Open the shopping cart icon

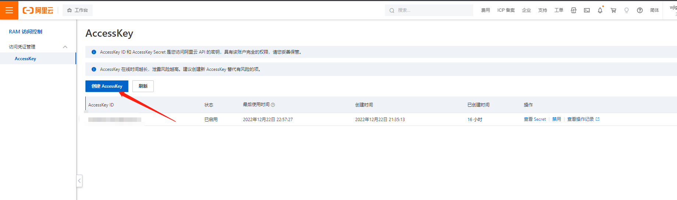613,10
